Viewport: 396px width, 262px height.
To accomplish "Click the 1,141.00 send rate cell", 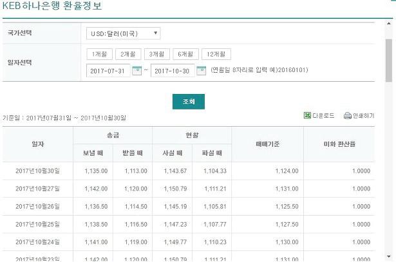I will click(93, 242).
